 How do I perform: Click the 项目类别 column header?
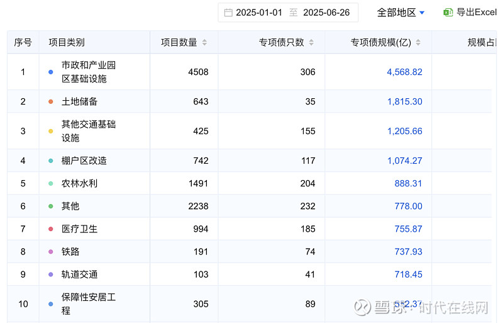pos(67,42)
